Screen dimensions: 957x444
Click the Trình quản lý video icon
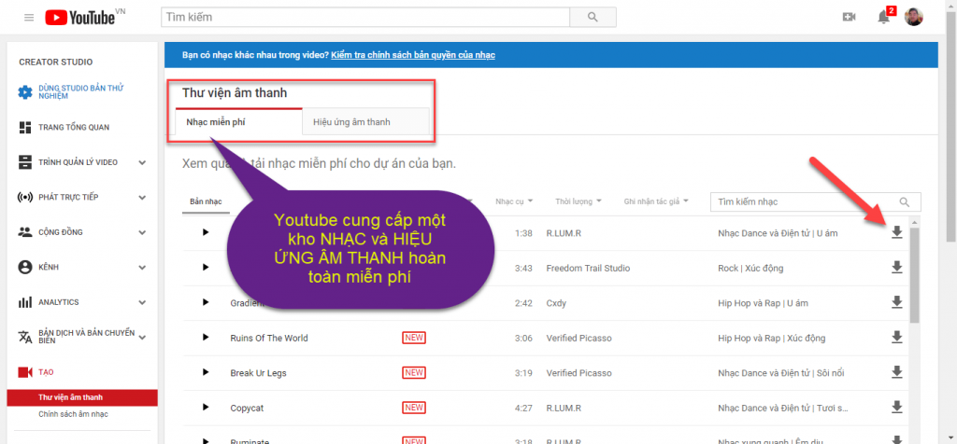coord(25,162)
